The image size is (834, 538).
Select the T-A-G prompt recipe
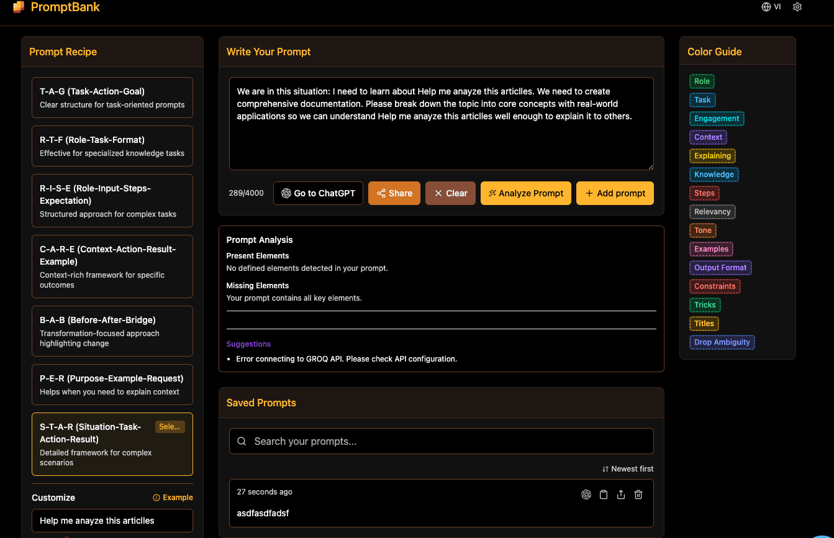pyautogui.click(x=112, y=98)
